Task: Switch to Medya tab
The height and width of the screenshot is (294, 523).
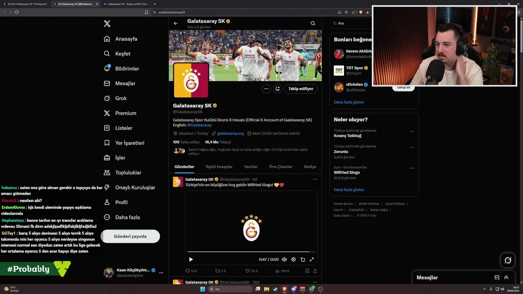Action: (x=310, y=167)
